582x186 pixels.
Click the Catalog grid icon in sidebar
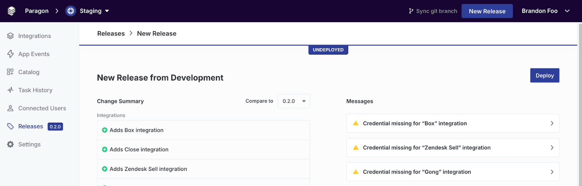pos(10,72)
